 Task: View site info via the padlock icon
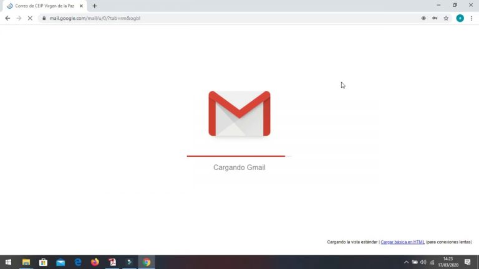(x=44, y=18)
